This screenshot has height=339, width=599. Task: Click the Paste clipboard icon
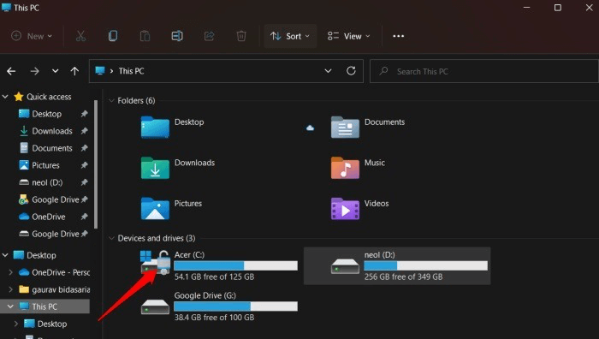point(145,36)
